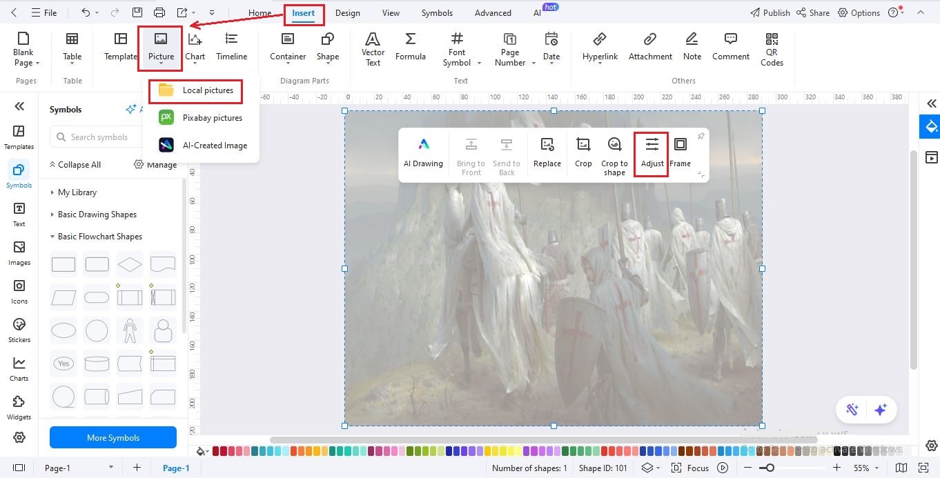
Task: Switch to the Design tab
Action: point(348,12)
